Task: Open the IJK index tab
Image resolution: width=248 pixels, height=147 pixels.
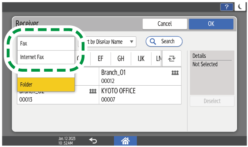Action: tap(141, 58)
